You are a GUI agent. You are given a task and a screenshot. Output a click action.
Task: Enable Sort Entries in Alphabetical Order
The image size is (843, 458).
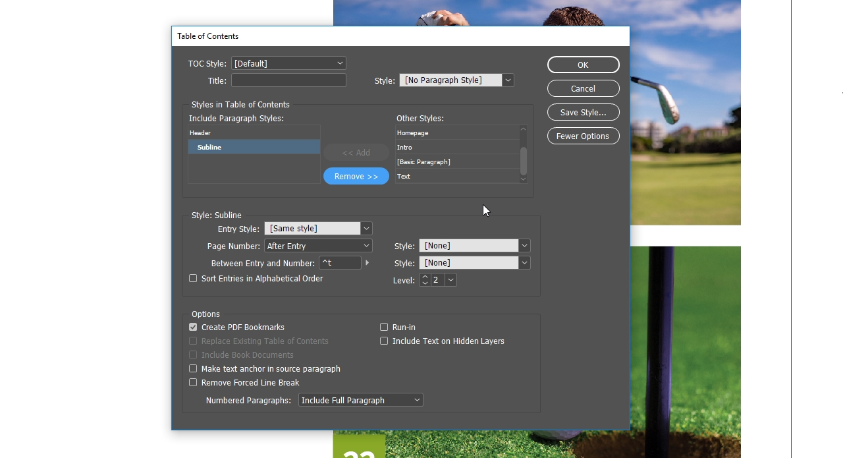193,278
